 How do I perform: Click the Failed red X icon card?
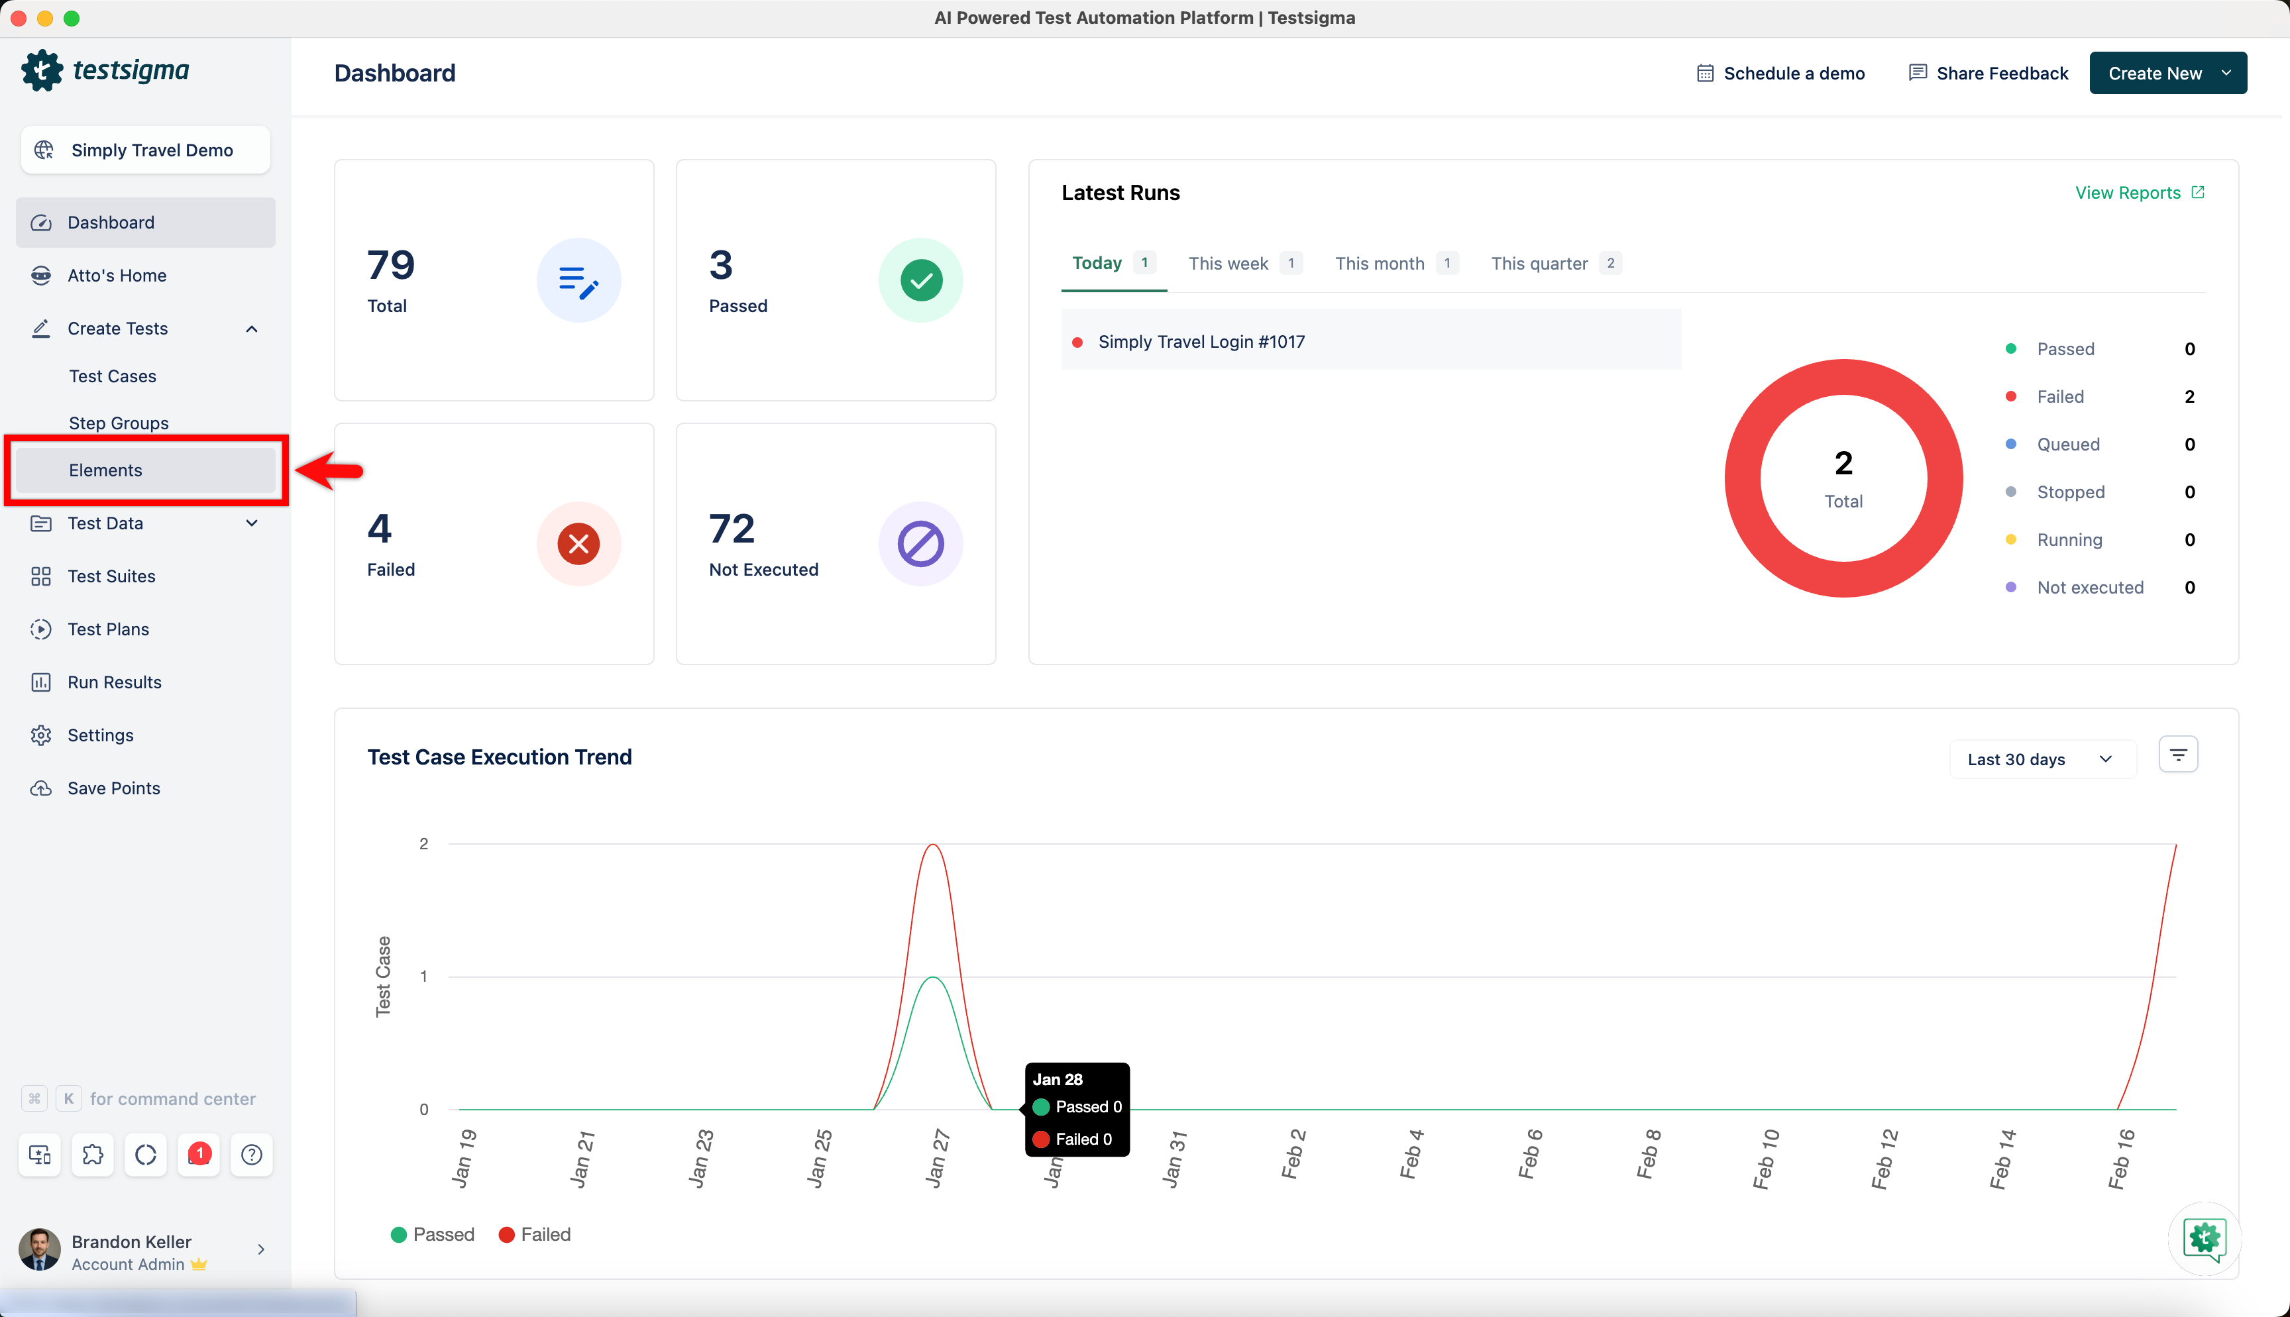point(579,544)
